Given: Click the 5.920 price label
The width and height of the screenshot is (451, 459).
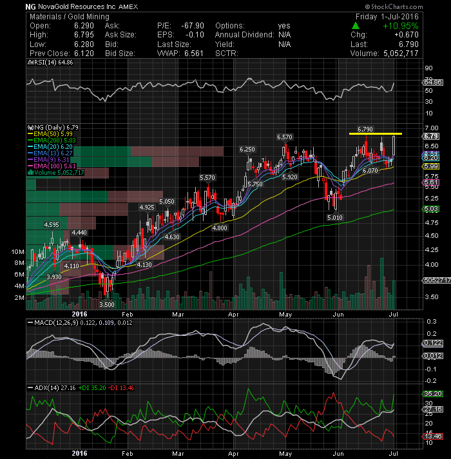Looking at the screenshot, I should tap(290, 177).
